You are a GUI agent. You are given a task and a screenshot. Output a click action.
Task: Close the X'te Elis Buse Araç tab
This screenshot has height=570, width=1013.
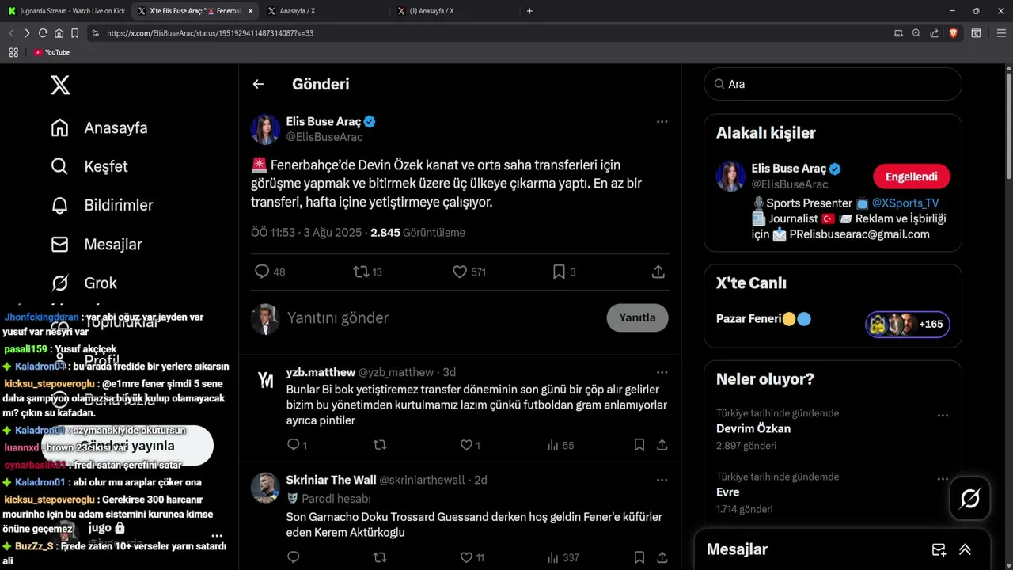[x=251, y=11]
